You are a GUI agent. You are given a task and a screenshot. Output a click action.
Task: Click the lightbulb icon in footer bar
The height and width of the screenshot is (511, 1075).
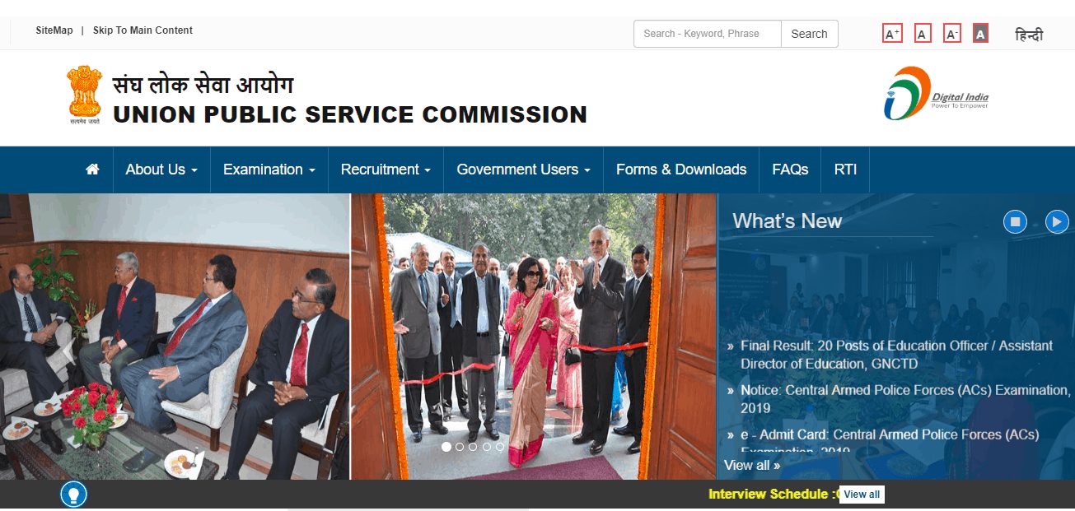pyautogui.click(x=73, y=495)
